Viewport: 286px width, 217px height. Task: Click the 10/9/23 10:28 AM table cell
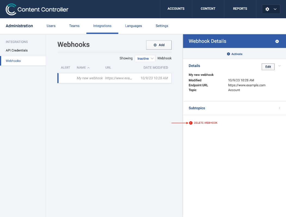point(154,78)
